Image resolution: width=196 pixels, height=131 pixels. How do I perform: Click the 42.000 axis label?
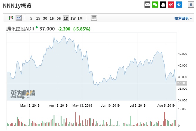[182, 54]
